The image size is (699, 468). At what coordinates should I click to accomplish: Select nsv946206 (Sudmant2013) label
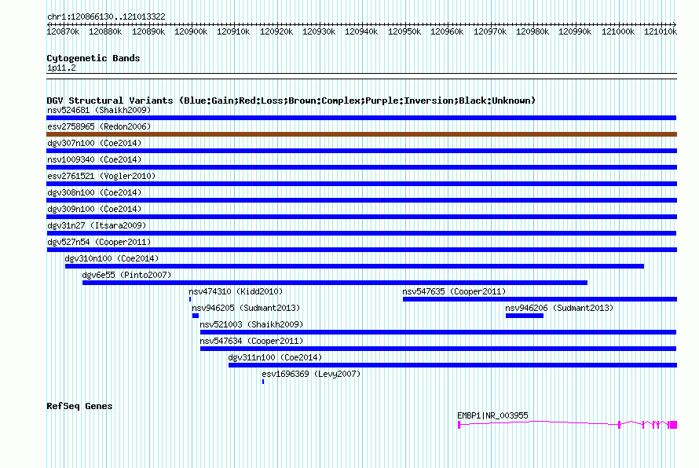(x=559, y=308)
